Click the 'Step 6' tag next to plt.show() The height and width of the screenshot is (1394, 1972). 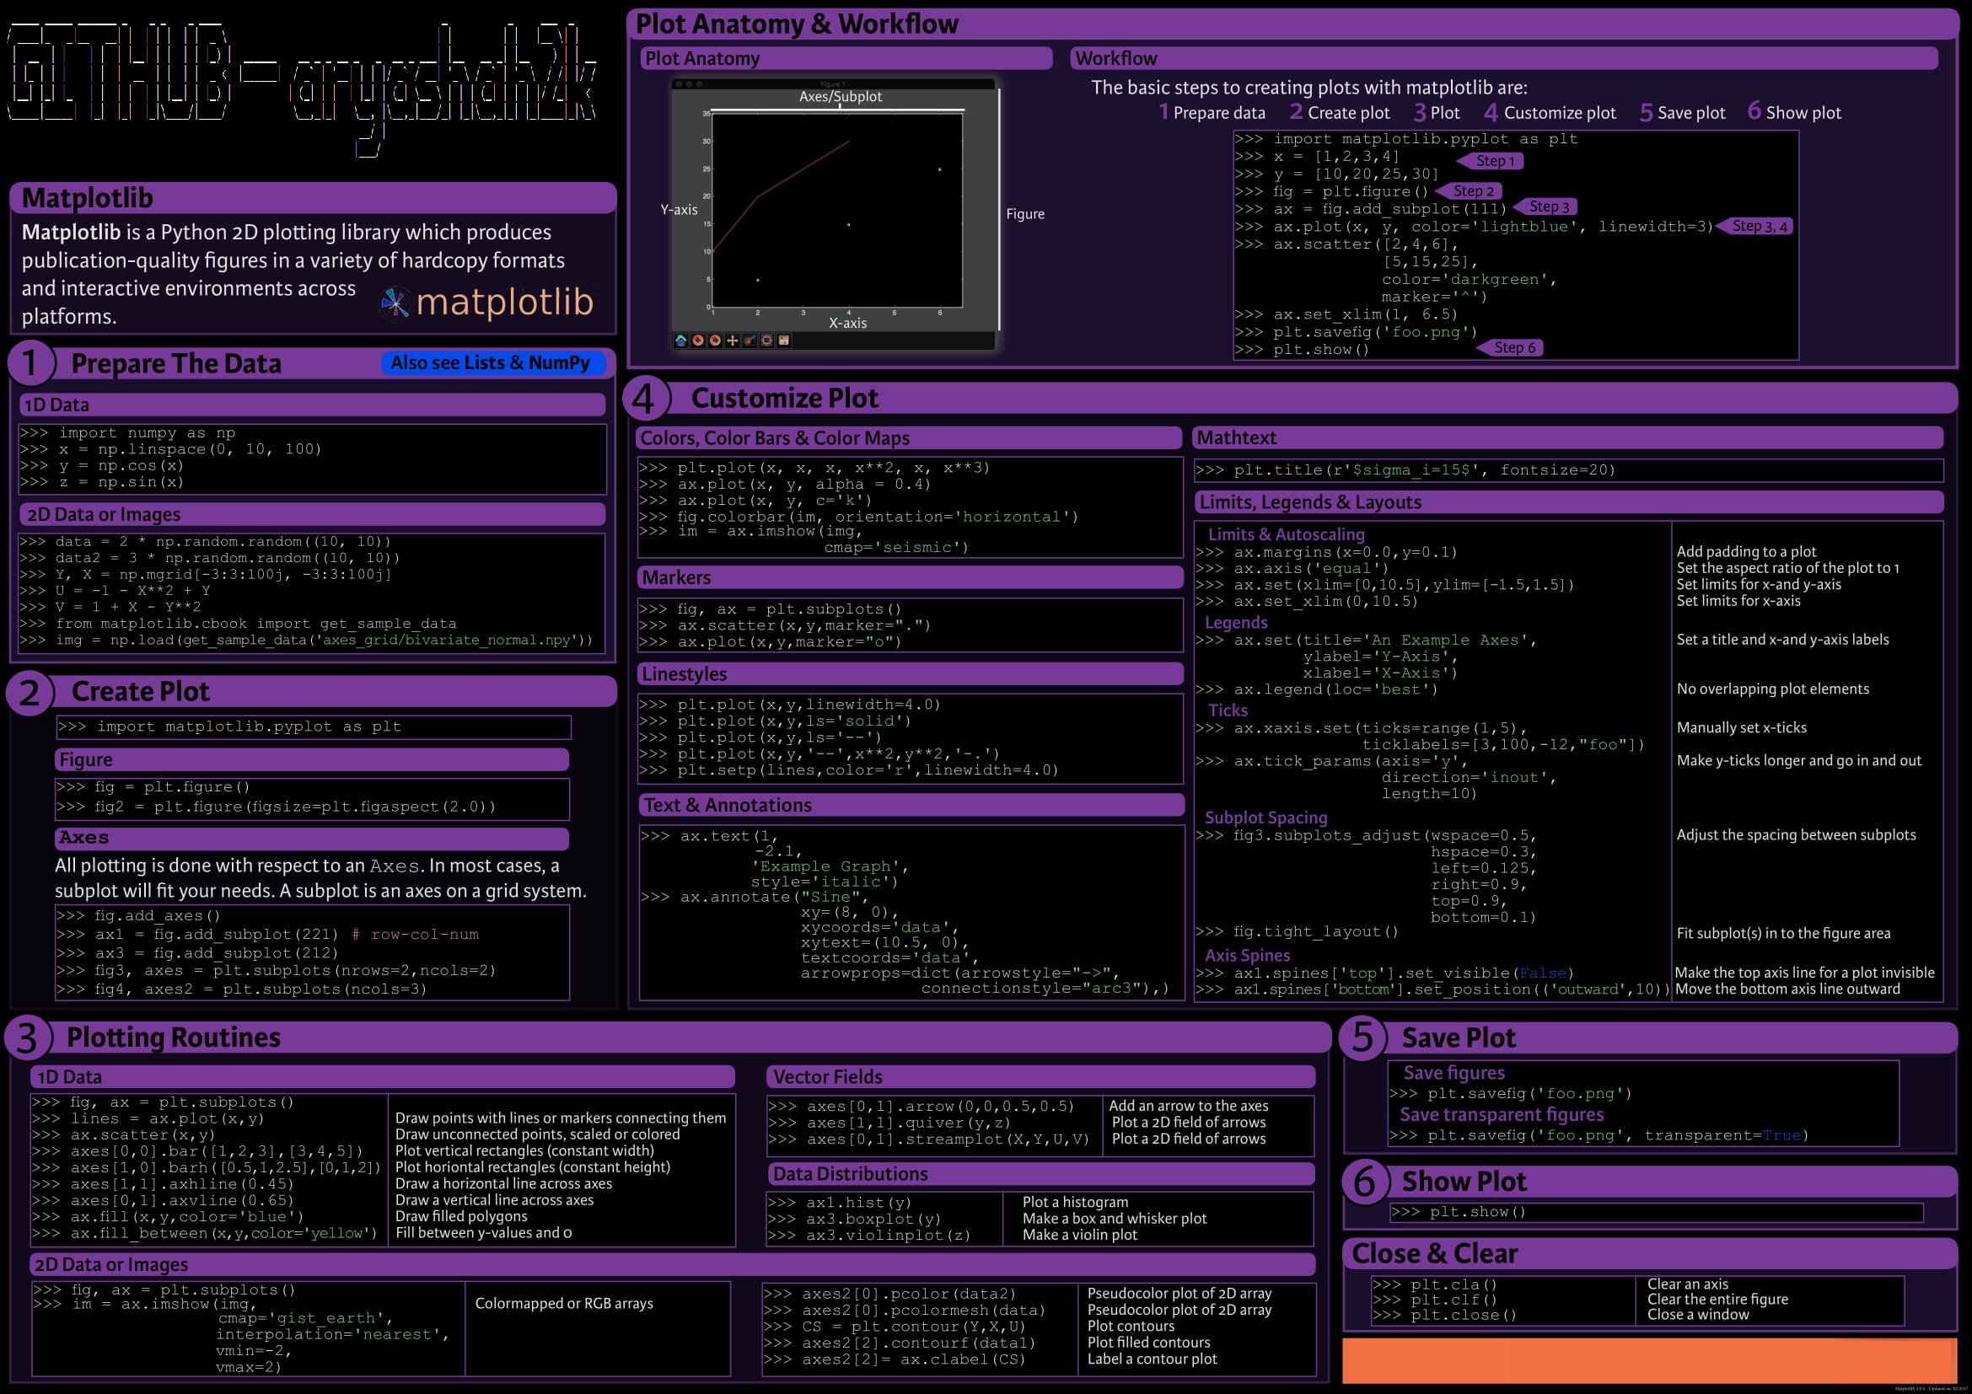[1509, 347]
